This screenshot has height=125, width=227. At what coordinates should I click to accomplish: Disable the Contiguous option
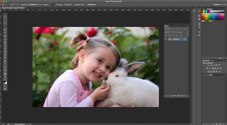point(65,5)
